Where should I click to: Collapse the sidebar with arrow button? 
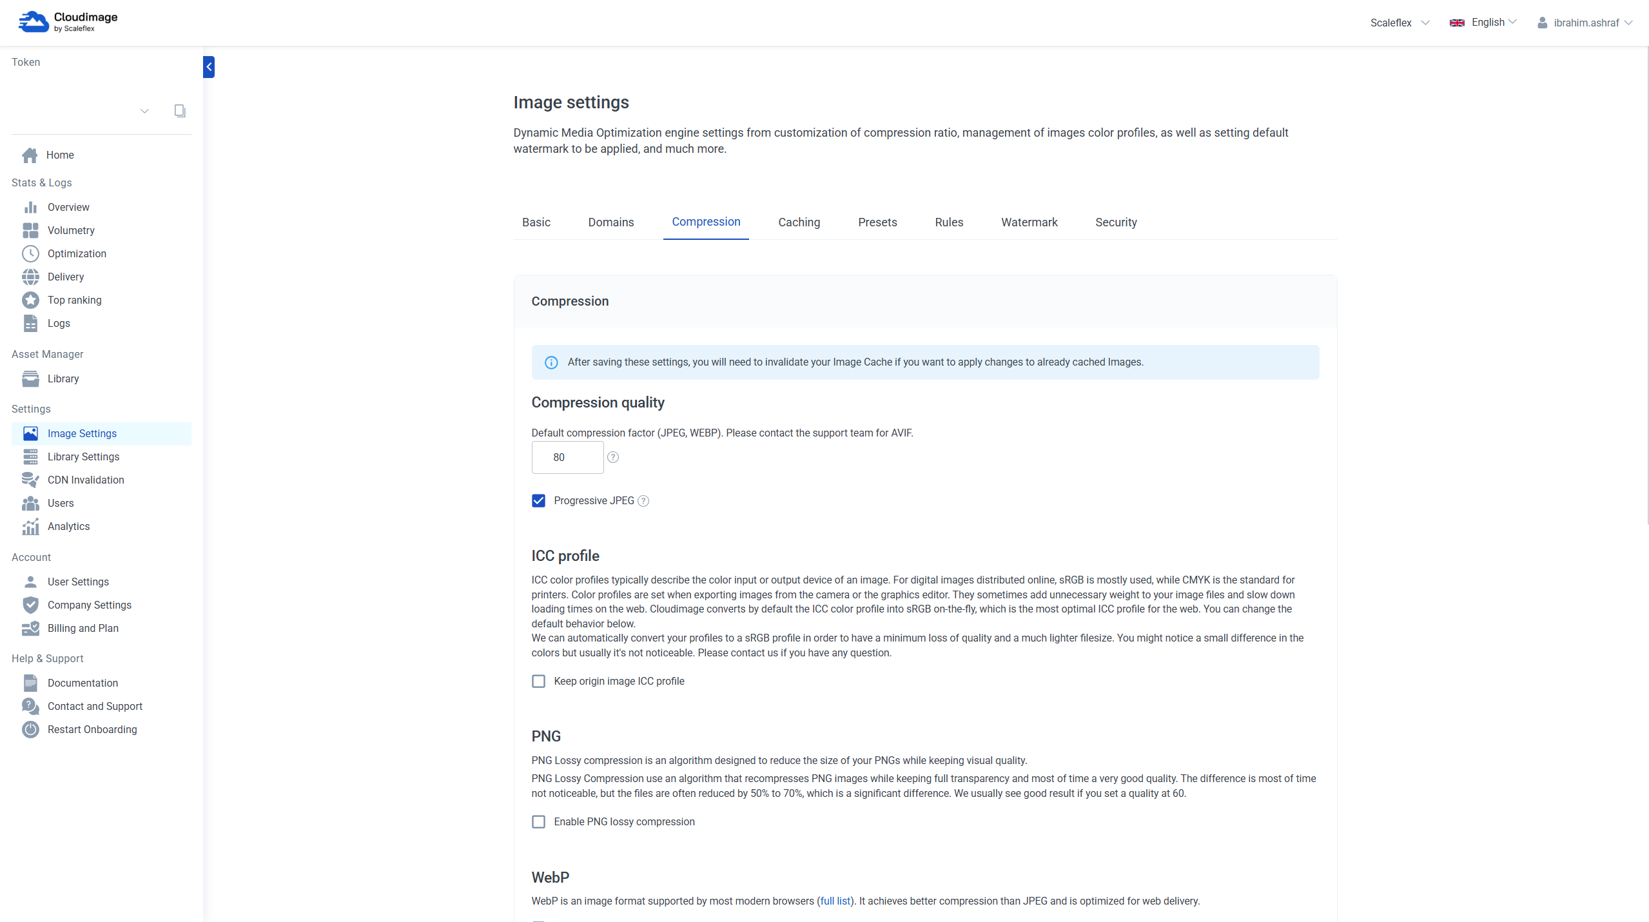click(x=209, y=67)
